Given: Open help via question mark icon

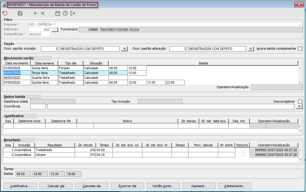Looking at the screenshot, I should [65, 13].
